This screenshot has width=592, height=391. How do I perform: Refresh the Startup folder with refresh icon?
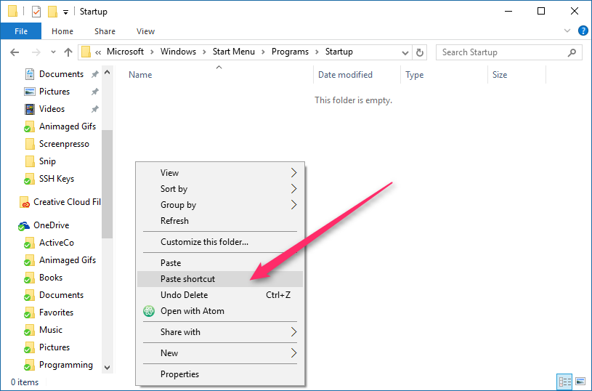point(419,52)
